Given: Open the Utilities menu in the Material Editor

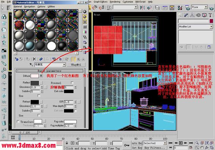Looking at the screenshot, I should coord(51,6).
